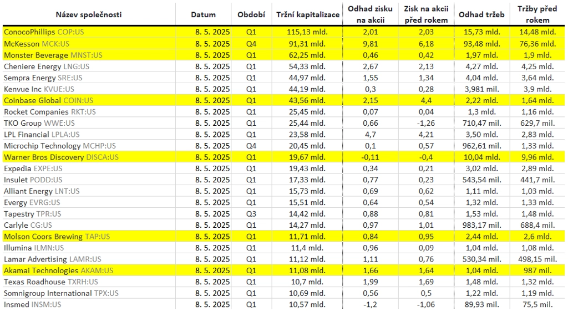Click prior-year EPS '0,09' for Illumina

[x=426, y=248]
